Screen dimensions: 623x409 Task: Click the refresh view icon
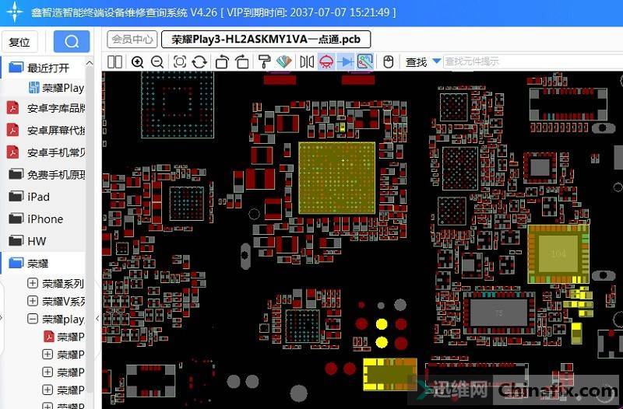199,61
